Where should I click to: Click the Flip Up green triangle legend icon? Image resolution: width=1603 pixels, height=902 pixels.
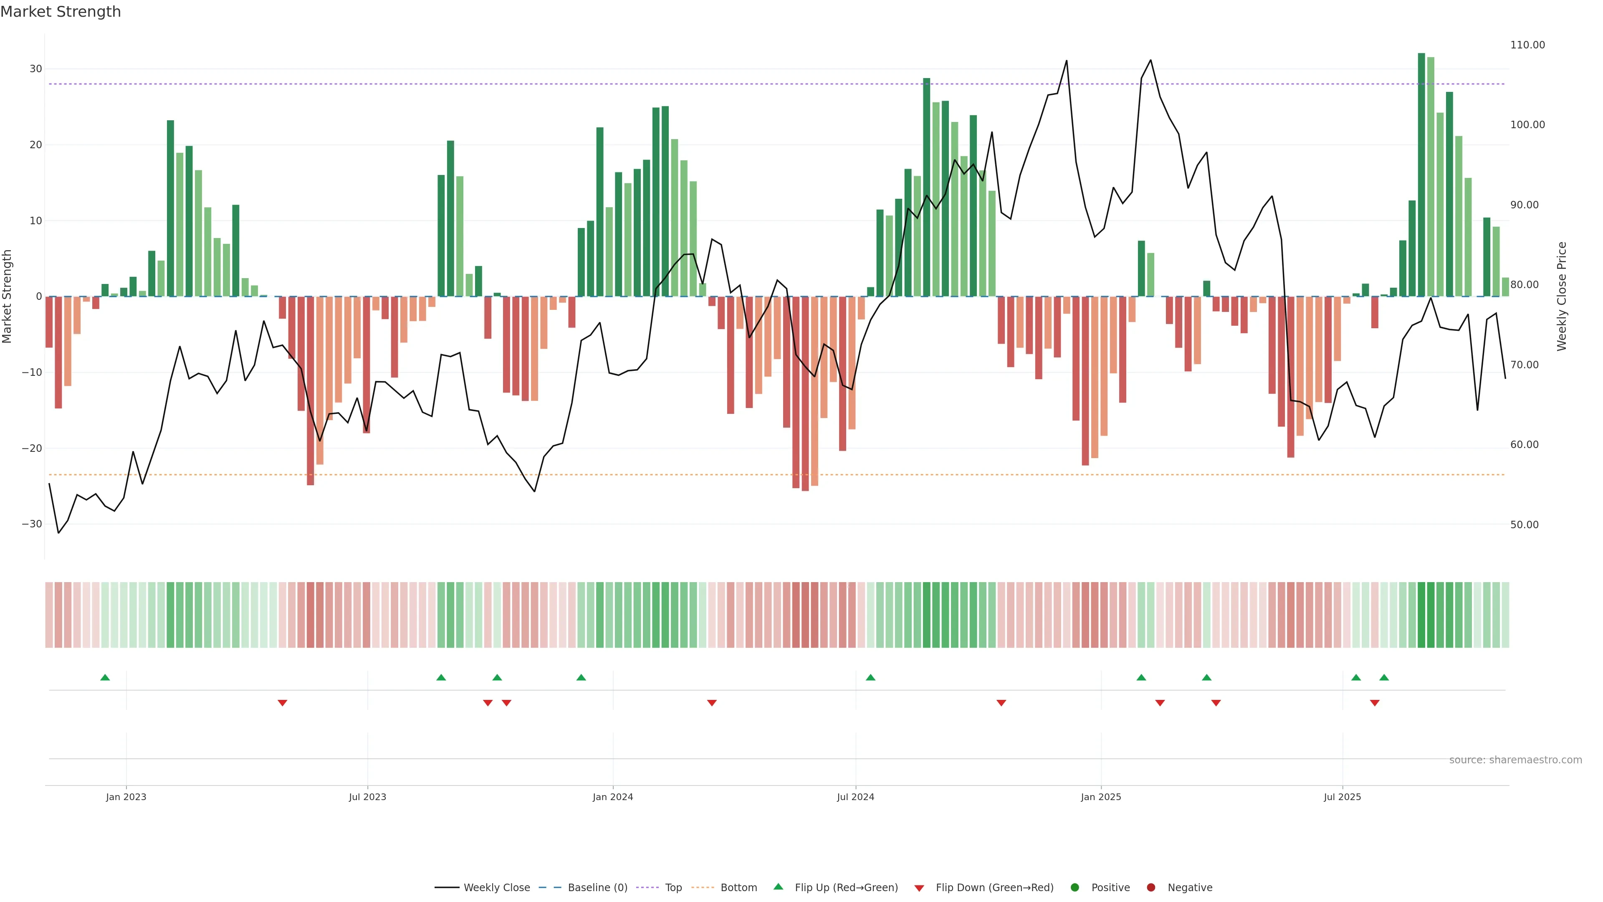(x=778, y=887)
